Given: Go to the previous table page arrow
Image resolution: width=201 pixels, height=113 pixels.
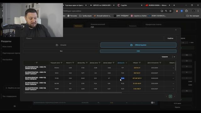Looking at the screenshot, I should pyautogui.click(x=166, y=96).
